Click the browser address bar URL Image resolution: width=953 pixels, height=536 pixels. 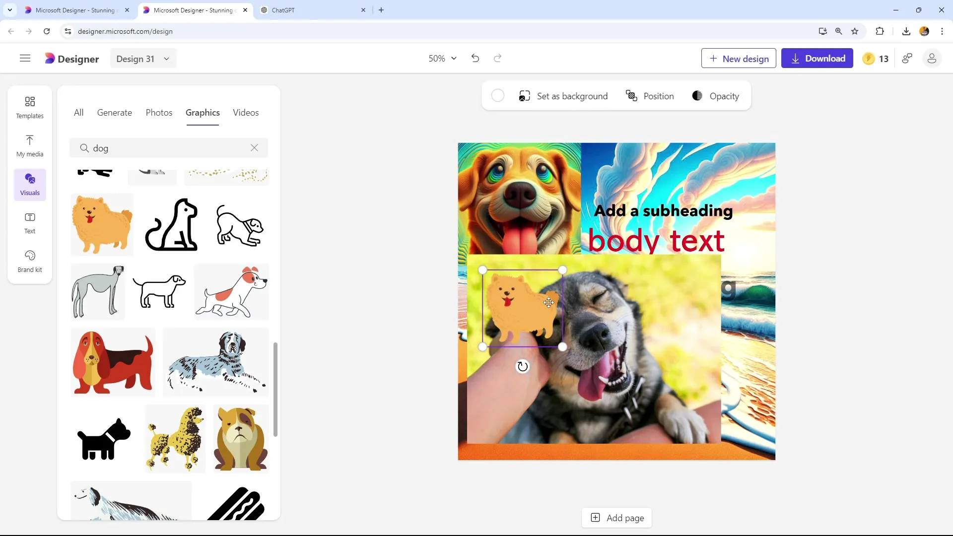click(x=125, y=31)
